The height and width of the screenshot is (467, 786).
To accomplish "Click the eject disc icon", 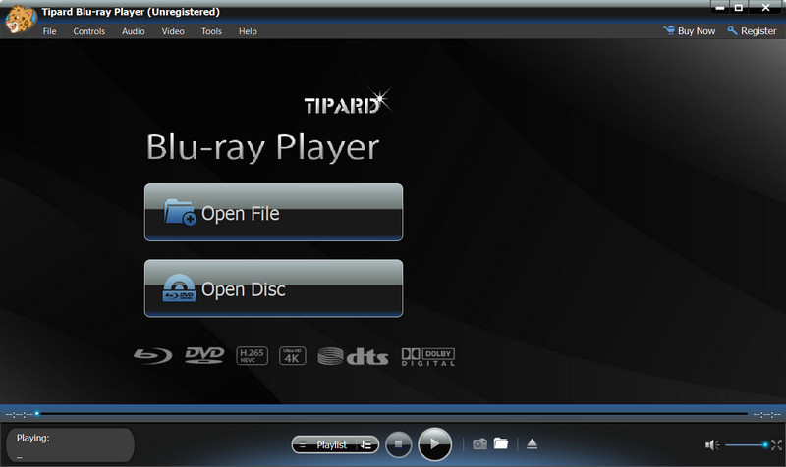I will [532, 444].
